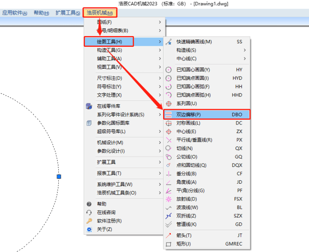Click the 在线零件库 icon
Image resolution: width=309 pixels, height=252 pixels.
tap(89, 106)
